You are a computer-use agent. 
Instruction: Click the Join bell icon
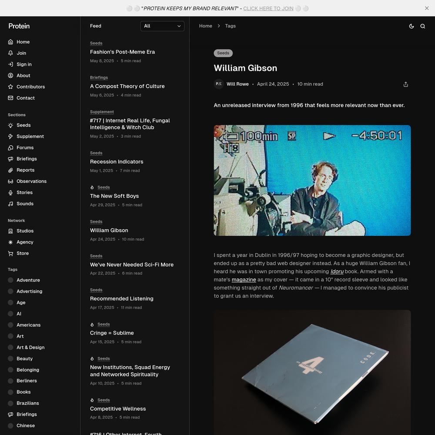click(x=10, y=53)
